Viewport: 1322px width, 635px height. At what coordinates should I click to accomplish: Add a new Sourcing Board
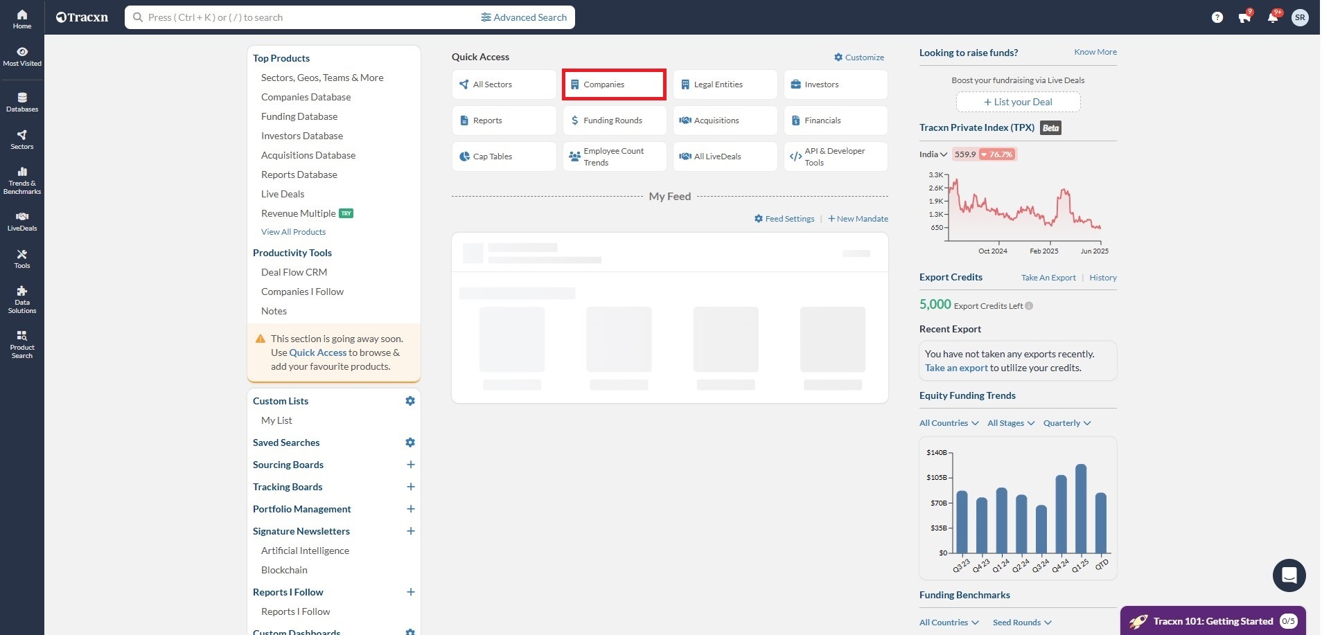410,465
